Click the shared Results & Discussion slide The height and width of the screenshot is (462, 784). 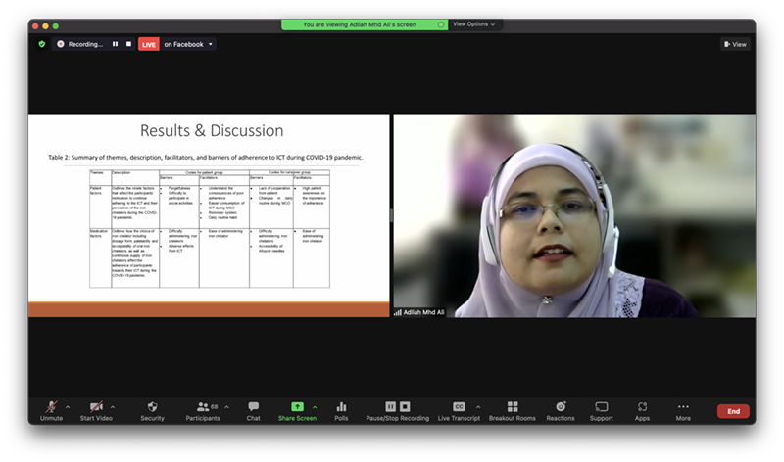(x=209, y=215)
